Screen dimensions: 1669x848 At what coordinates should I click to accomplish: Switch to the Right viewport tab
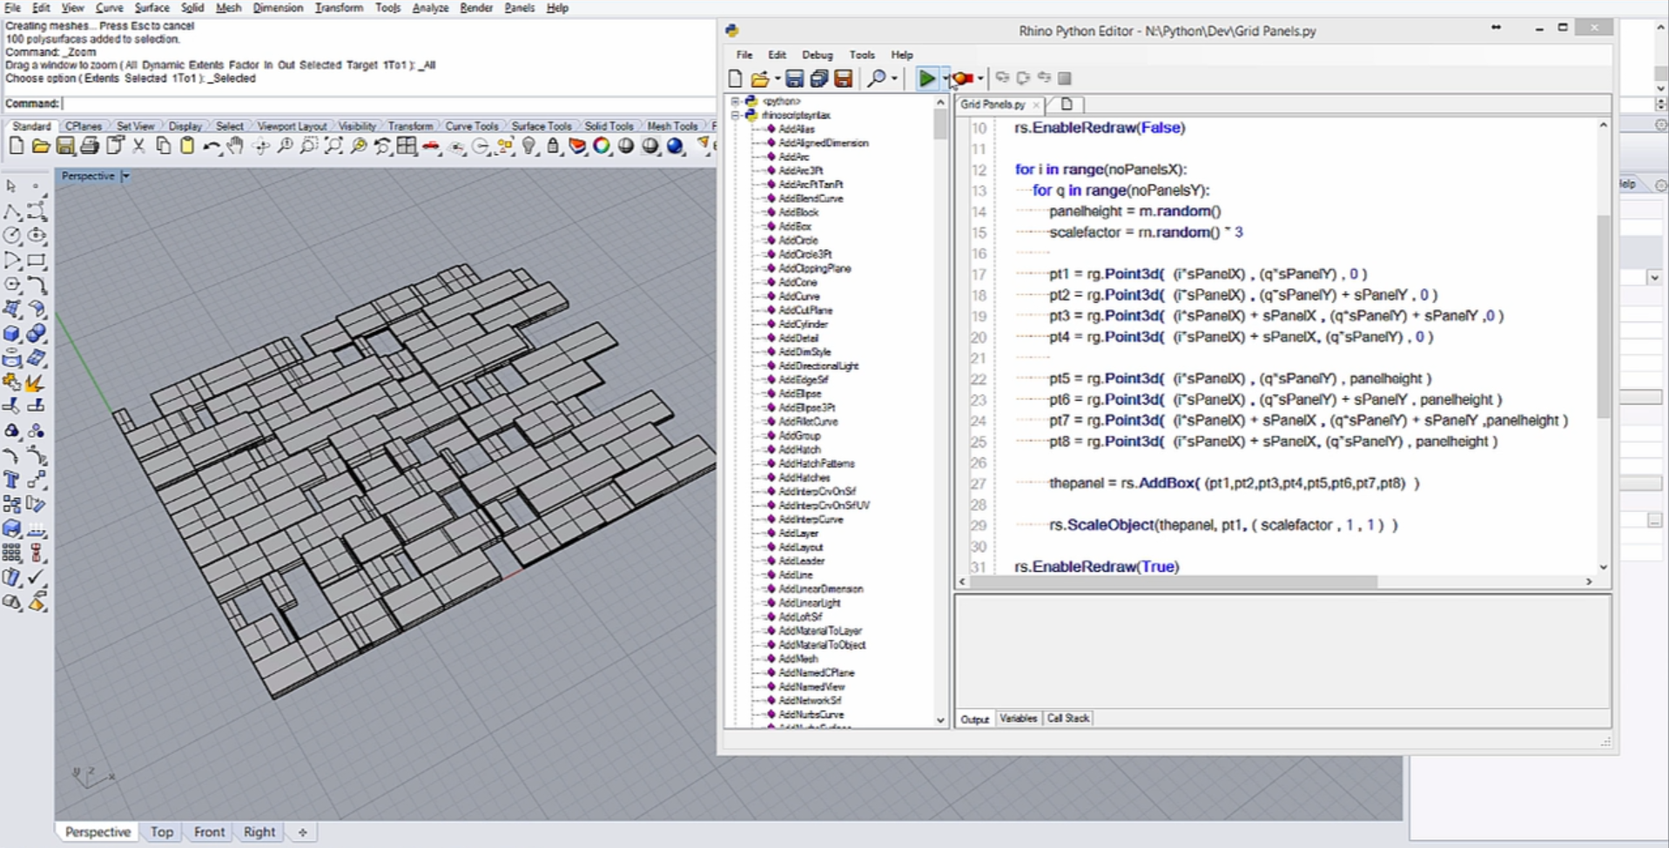point(259,832)
